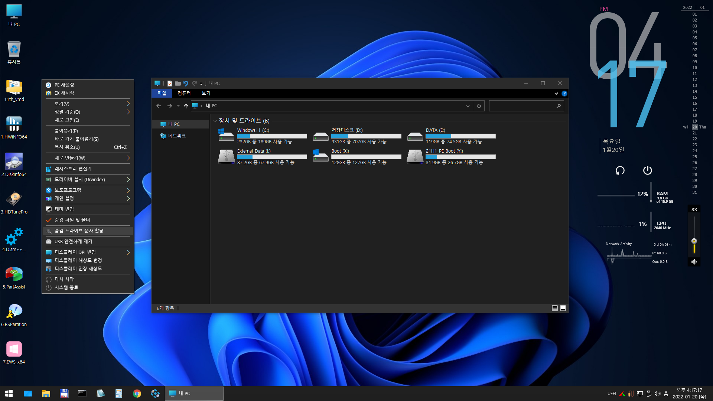Click the undo icon in explorer title bar
The height and width of the screenshot is (401, 713).
[186, 84]
